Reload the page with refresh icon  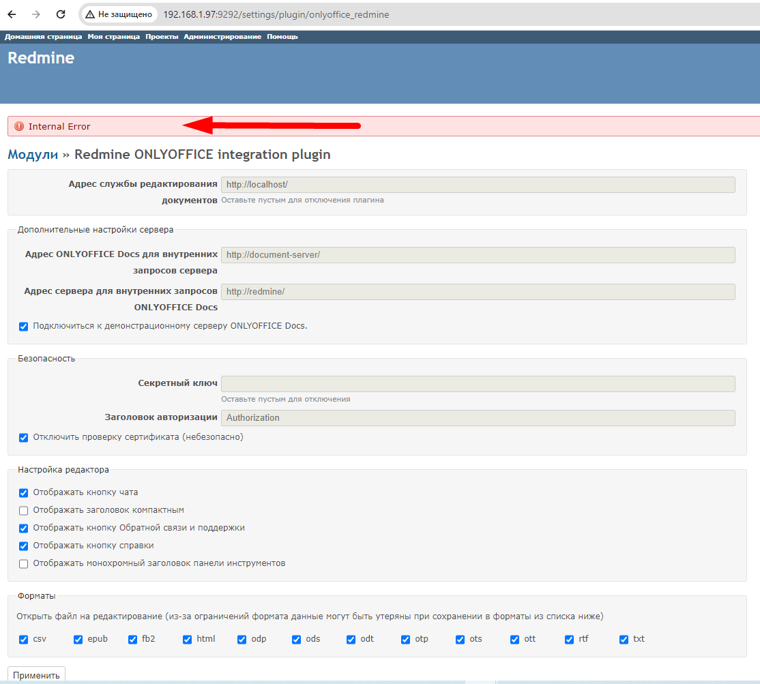click(61, 14)
